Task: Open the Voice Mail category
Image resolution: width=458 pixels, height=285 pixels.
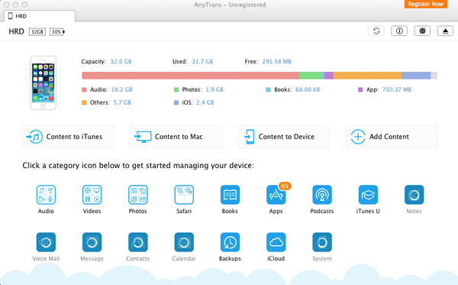Action: (x=46, y=242)
